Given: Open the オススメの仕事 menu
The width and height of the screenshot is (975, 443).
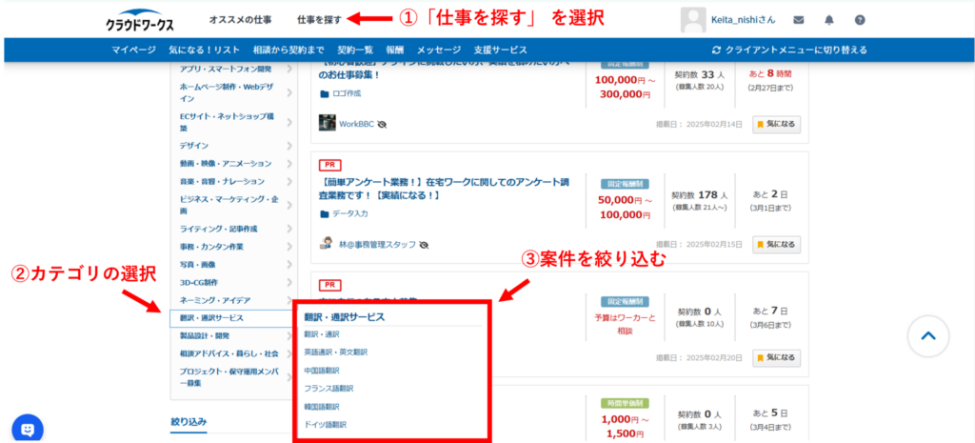Looking at the screenshot, I should point(240,20).
